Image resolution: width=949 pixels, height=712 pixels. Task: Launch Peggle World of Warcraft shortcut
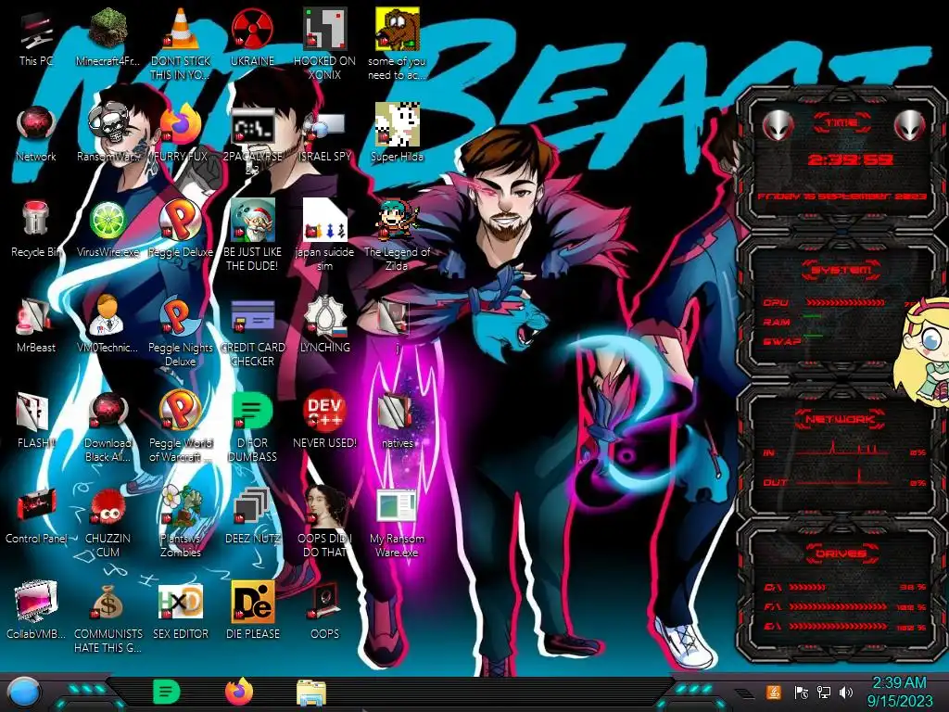coord(181,412)
